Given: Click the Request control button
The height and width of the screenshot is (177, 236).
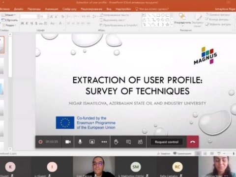Looking at the screenshot, I should [x=167, y=142].
